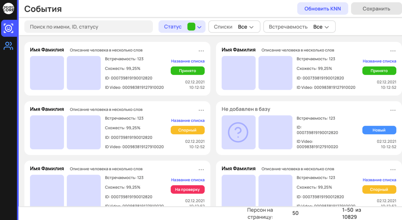Click the red На проверку status badge

[187, 189]
